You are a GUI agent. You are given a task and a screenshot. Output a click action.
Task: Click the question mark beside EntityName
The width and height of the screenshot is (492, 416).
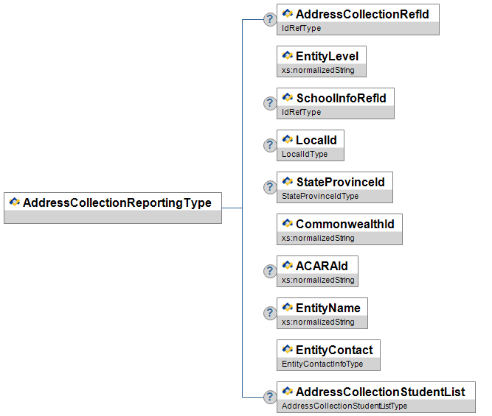point(270,314)
